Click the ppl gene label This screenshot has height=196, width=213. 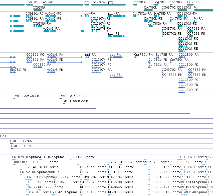(x=87, y=2)
